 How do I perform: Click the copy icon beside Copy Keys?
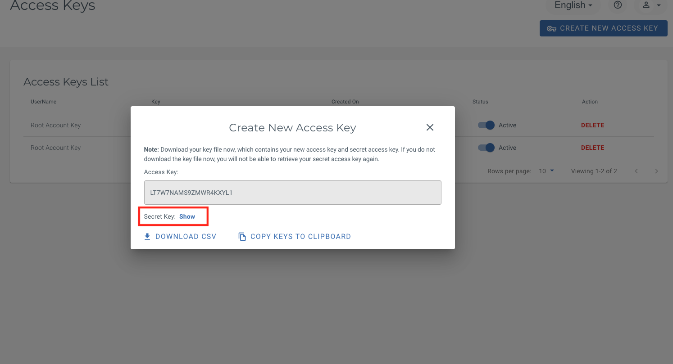(x=242, y=237)
